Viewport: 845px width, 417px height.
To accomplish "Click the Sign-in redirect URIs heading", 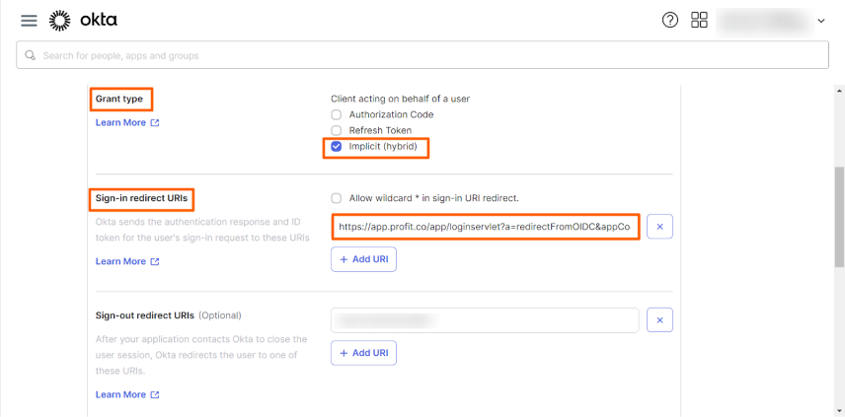I will click(141, 198).
